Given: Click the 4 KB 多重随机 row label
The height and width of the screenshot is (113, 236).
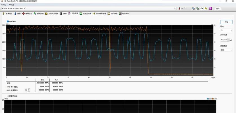Looking at the screenshot, I should [x=12, y=90].
